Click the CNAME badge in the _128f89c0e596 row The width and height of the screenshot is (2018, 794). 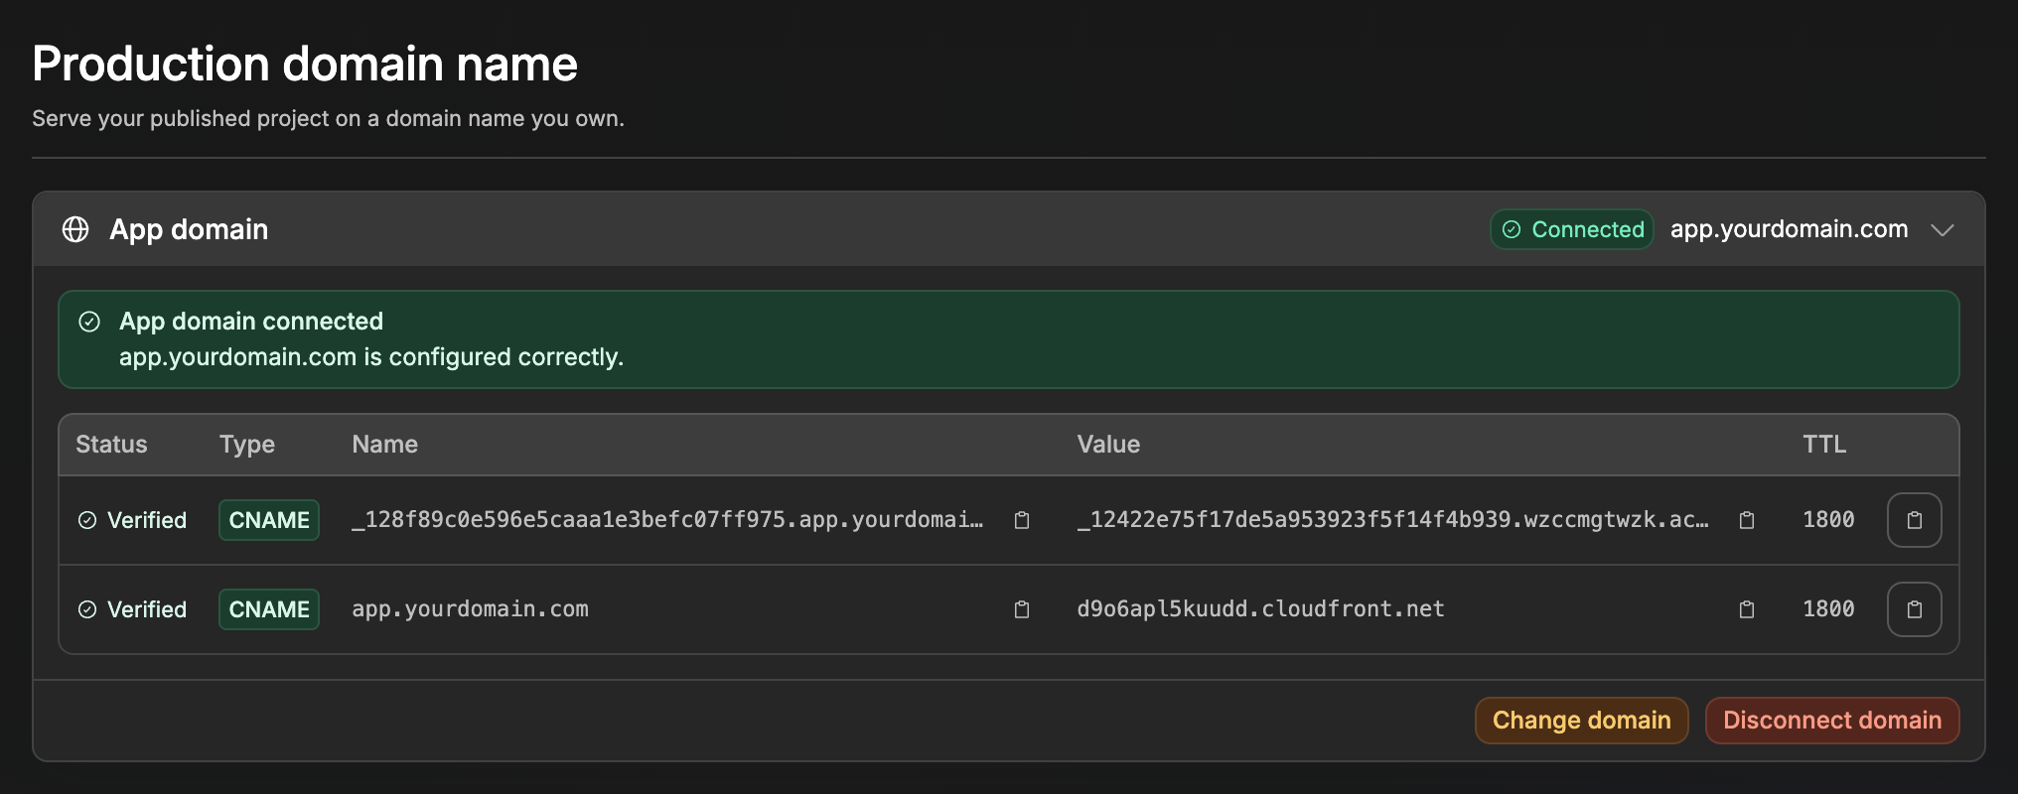(269, 520)
